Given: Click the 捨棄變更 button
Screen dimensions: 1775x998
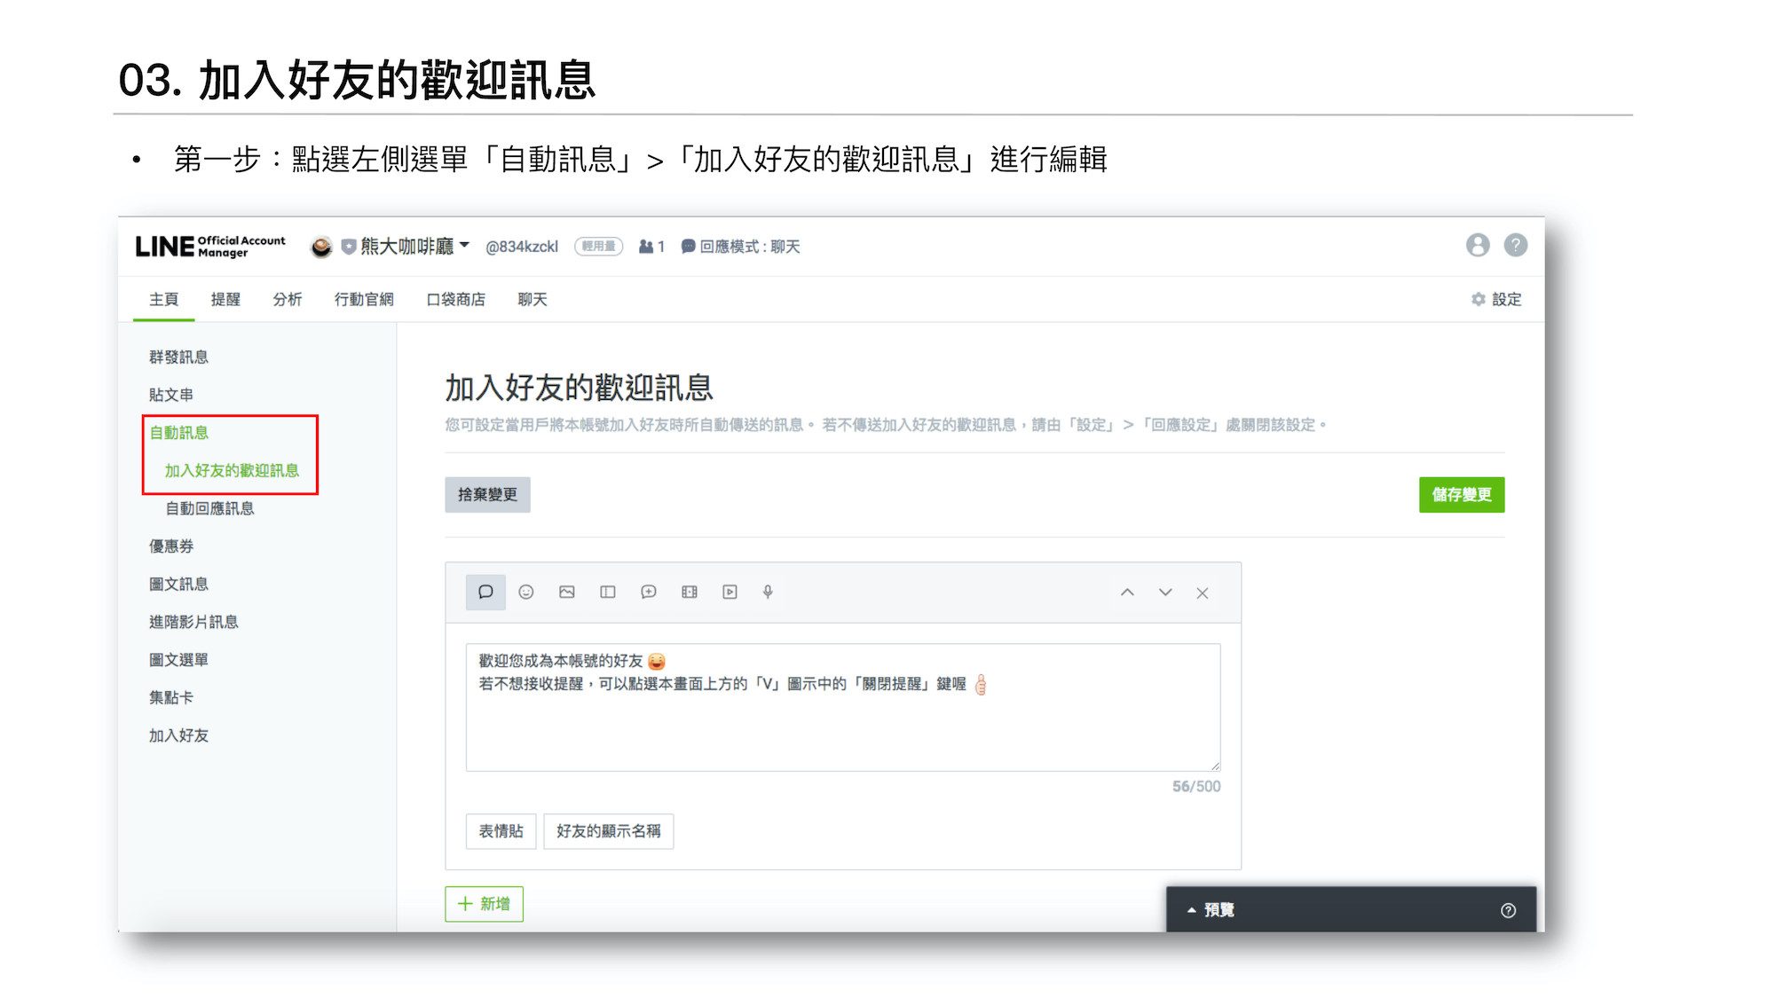Looking at the screenshot, I should pos(487,495).
